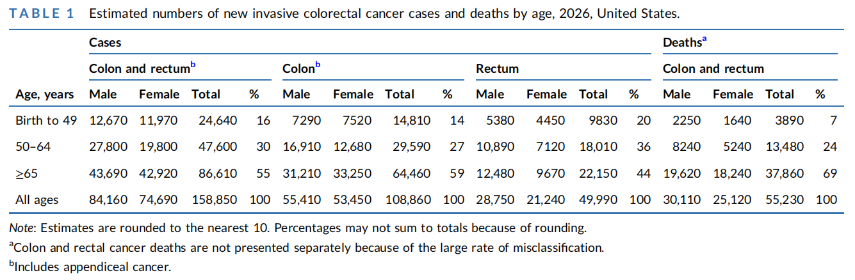Screen dimensions: 855x280
Task: Click the "Includes appendiceal cancer" footnote
Action: (x=92, y=267)
